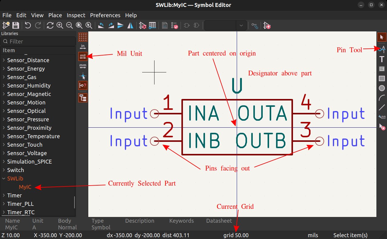The height and width of the screenshot is (239, 387).
Task: Toggle full-window crosshair cursor
Action: [x=83, y=76]
